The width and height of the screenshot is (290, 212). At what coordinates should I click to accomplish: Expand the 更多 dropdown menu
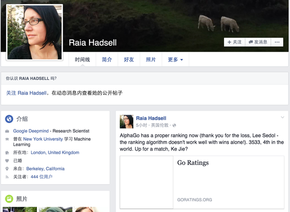click(176, 59)
